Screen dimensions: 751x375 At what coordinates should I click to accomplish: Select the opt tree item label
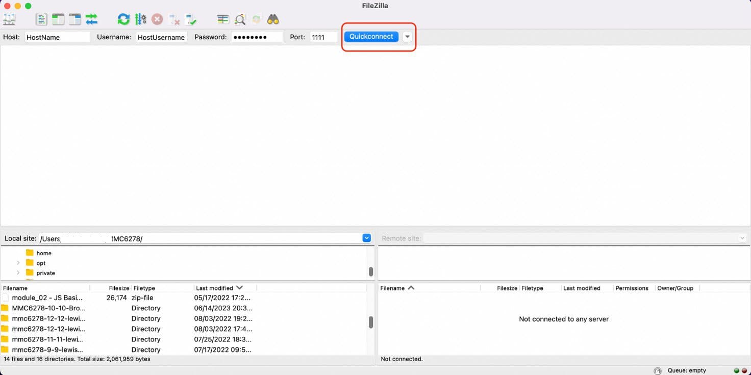(41, 263)
